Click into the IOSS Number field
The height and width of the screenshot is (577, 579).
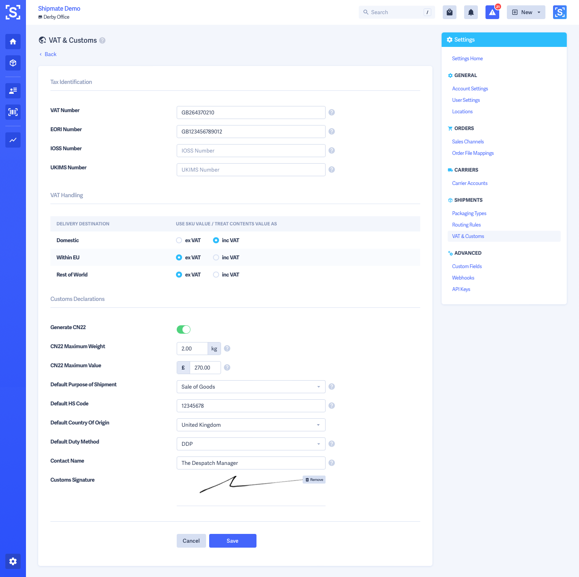[251, 151]
